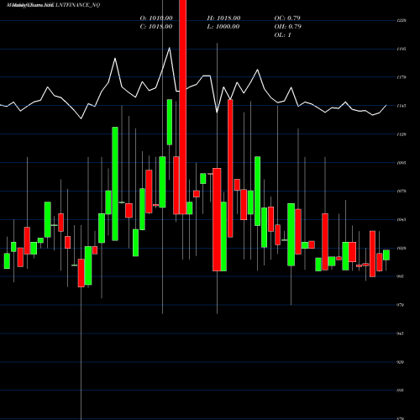The height and width of the screenshot is (420, 420).
Task: Click the last green candle on the right
Action: 386,255
